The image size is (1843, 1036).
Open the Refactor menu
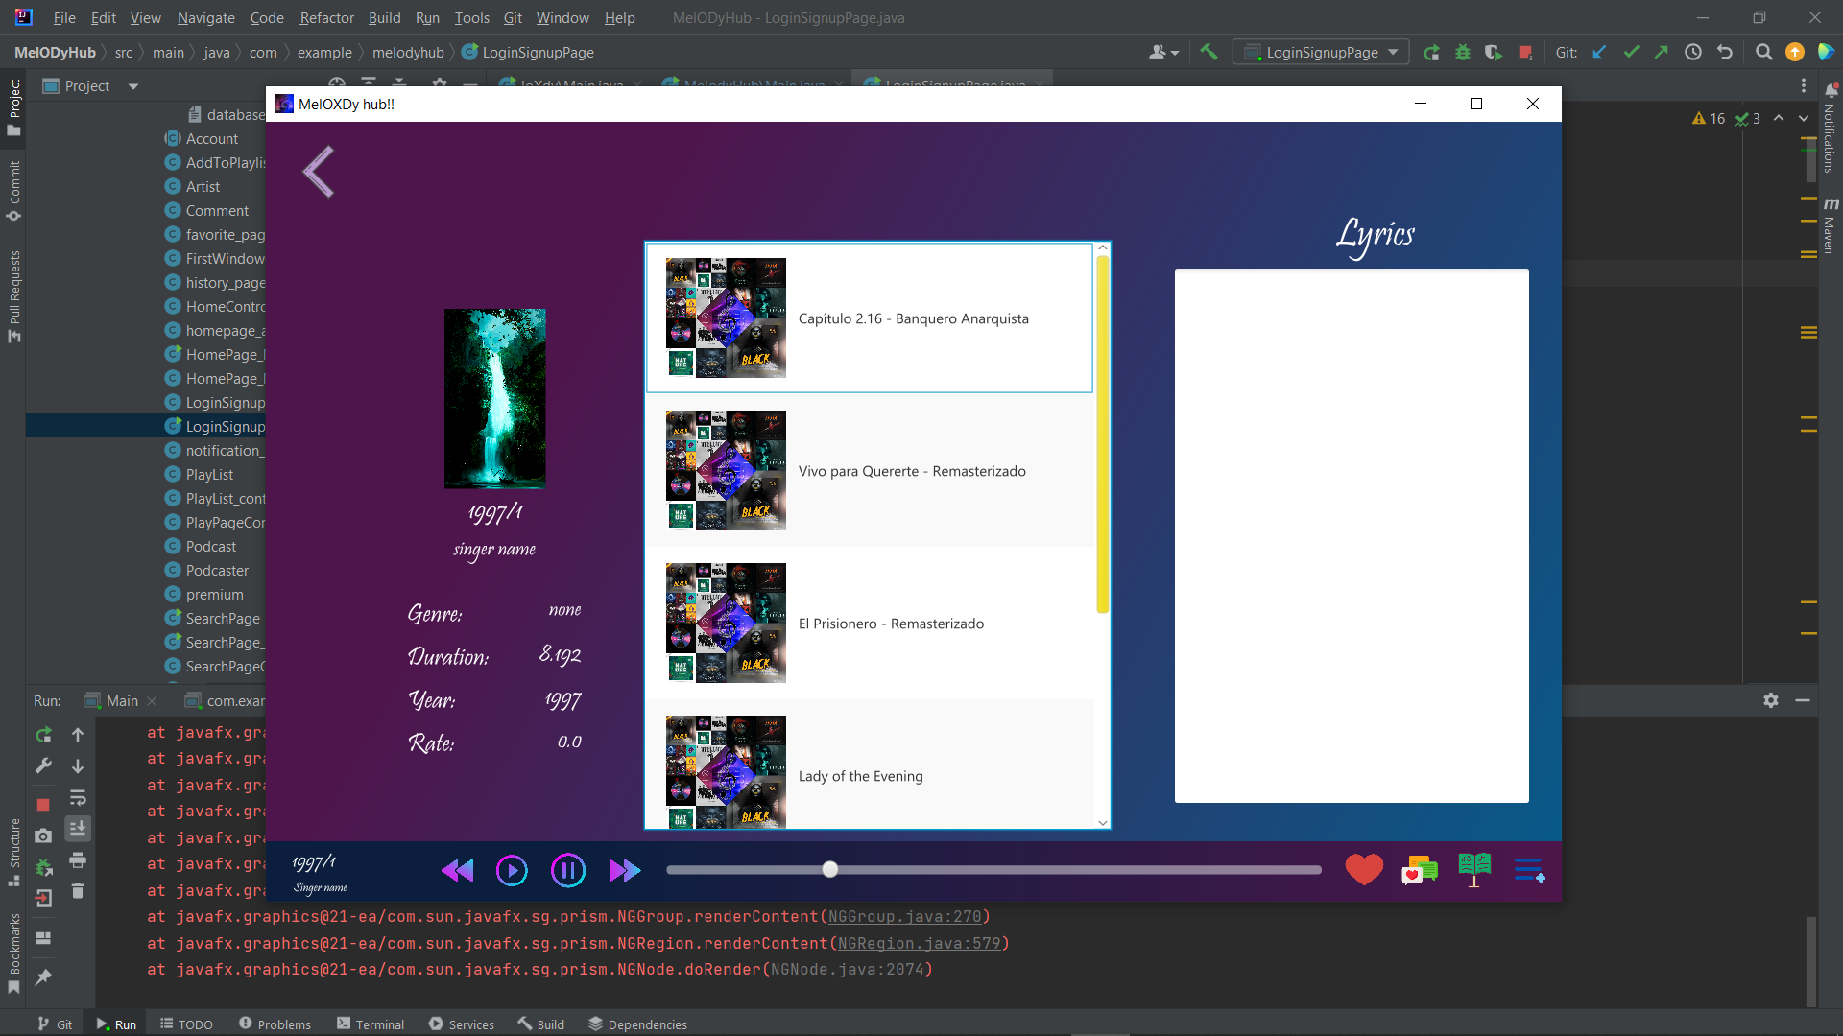(326, 17)
